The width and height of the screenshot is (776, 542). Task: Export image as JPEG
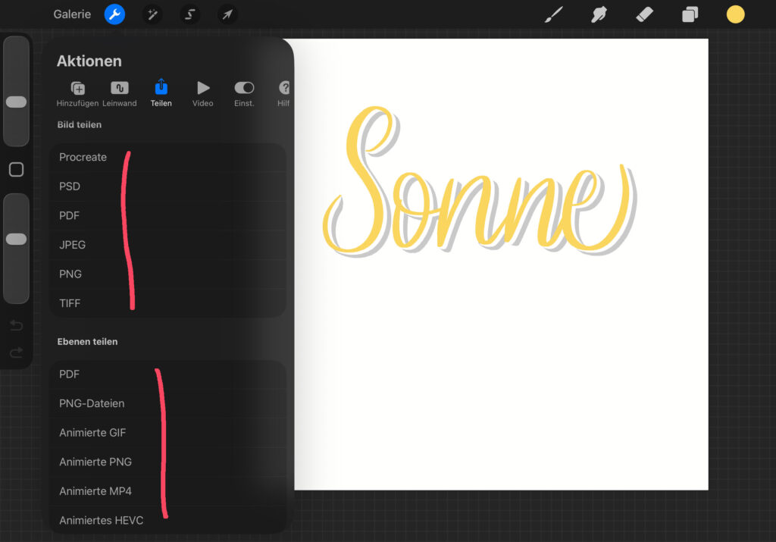tap(168, 245)
